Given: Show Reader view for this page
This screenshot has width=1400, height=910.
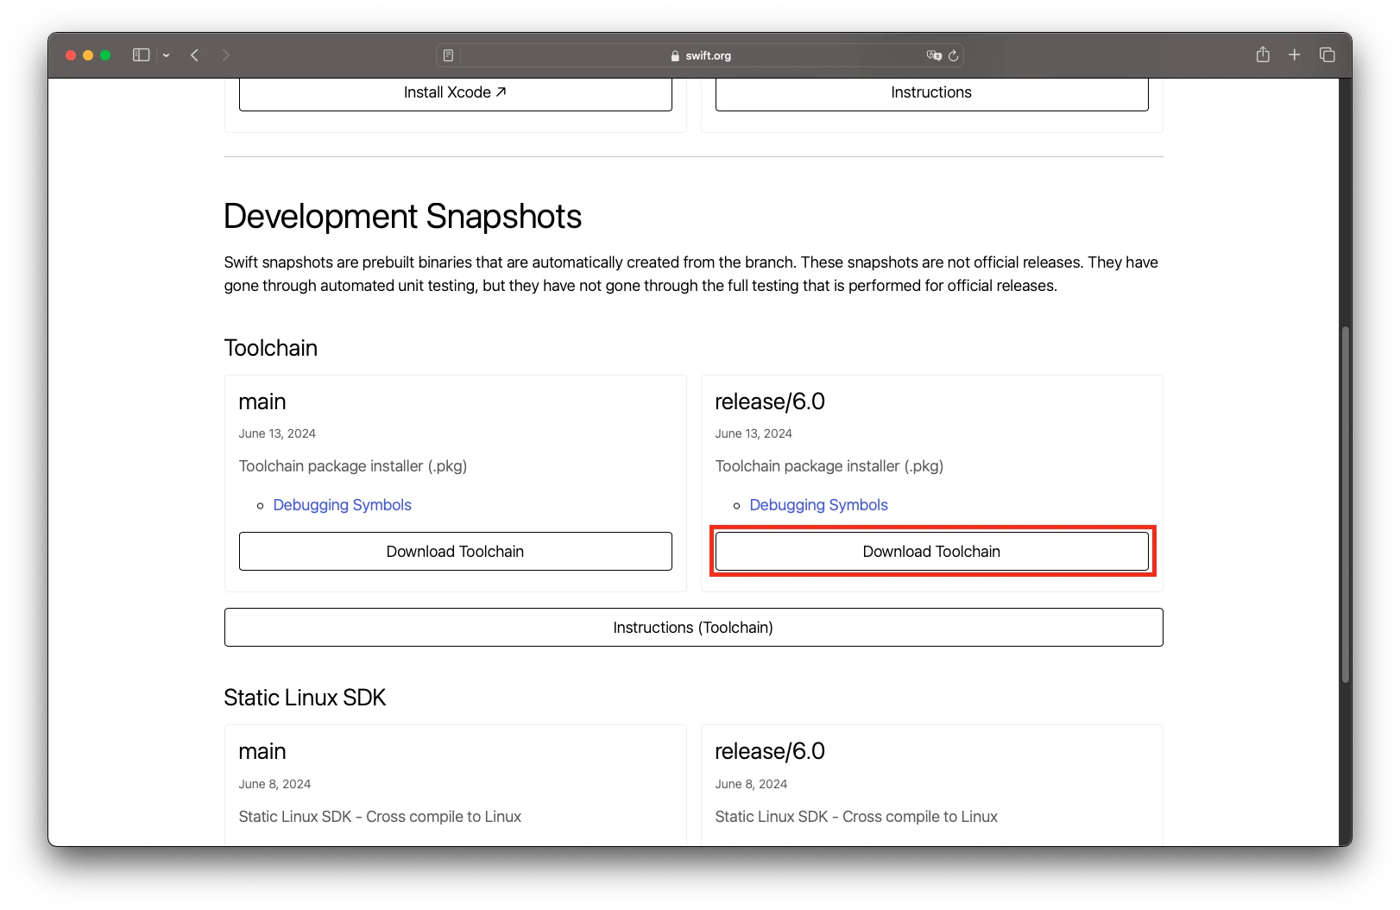Looking at the screenshot, I should point(448,54).
